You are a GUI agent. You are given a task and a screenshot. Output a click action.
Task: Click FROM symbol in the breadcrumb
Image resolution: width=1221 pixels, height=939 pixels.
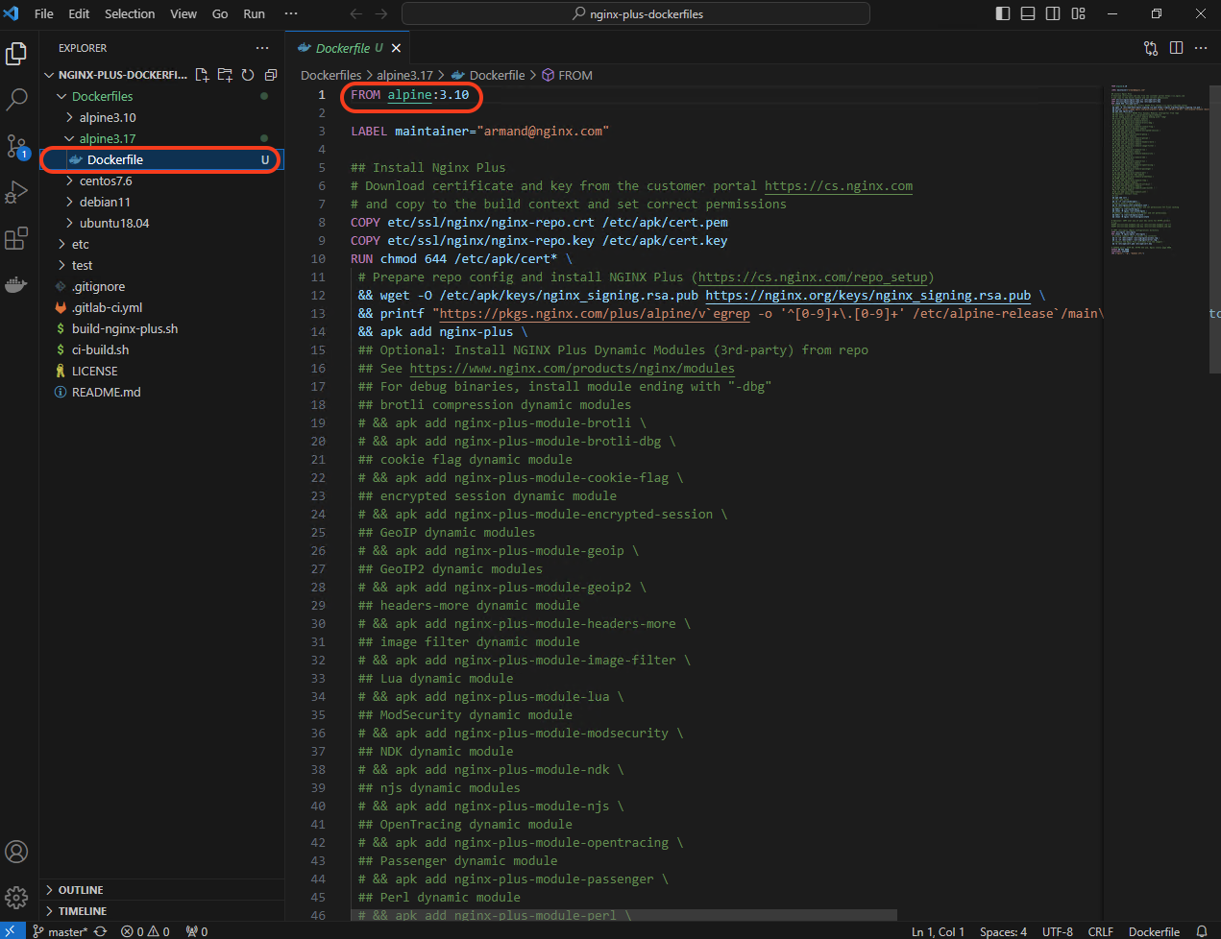click(x=568, y=75)
